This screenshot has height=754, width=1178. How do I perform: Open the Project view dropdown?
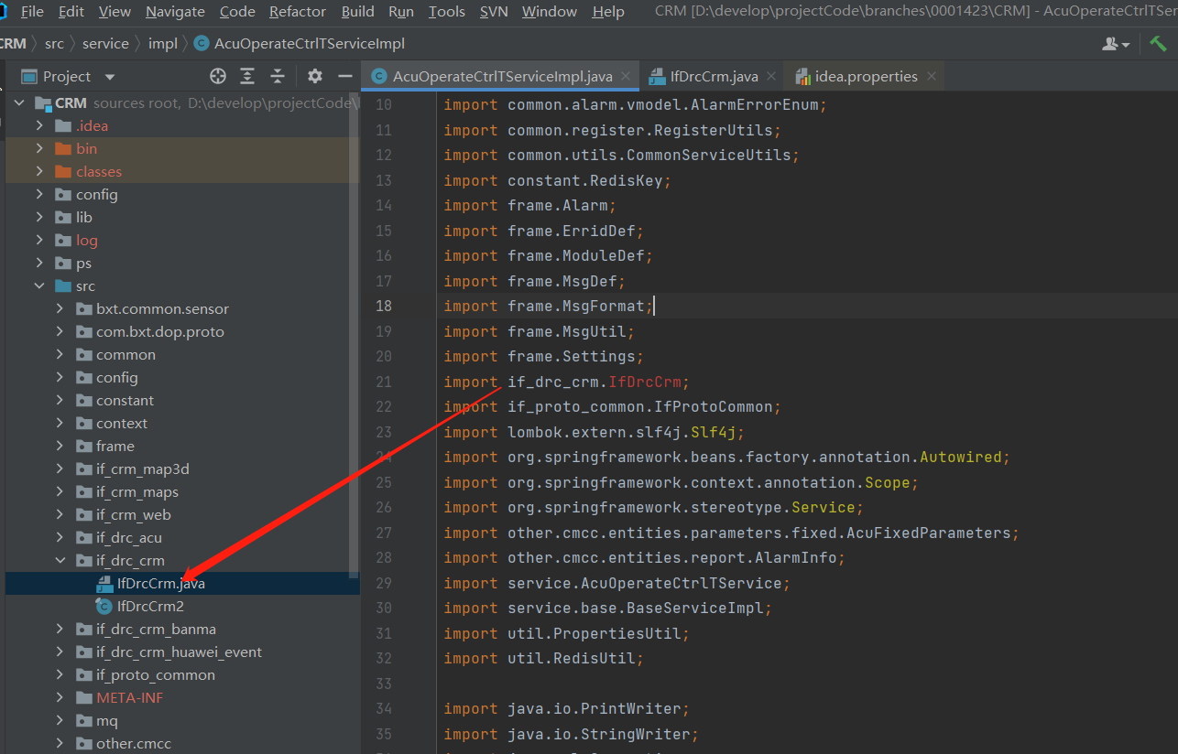(x=110, y=77)
